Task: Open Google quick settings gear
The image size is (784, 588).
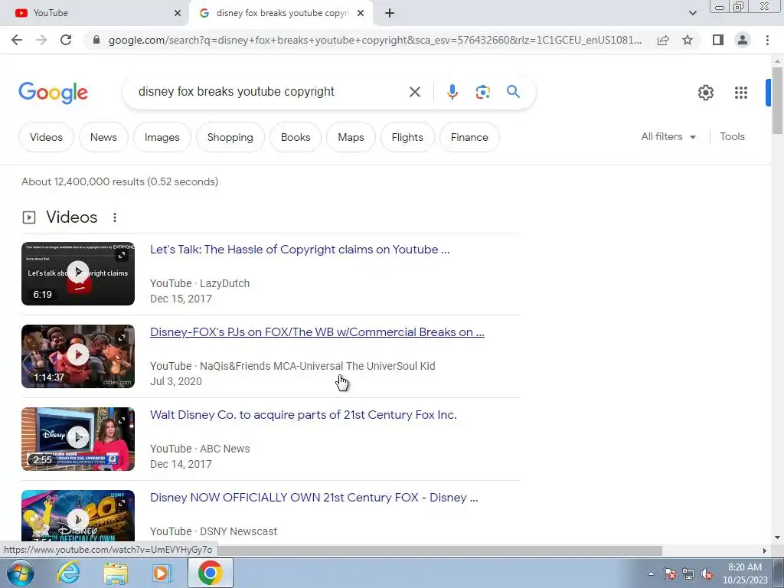Action: click(705, 93)
